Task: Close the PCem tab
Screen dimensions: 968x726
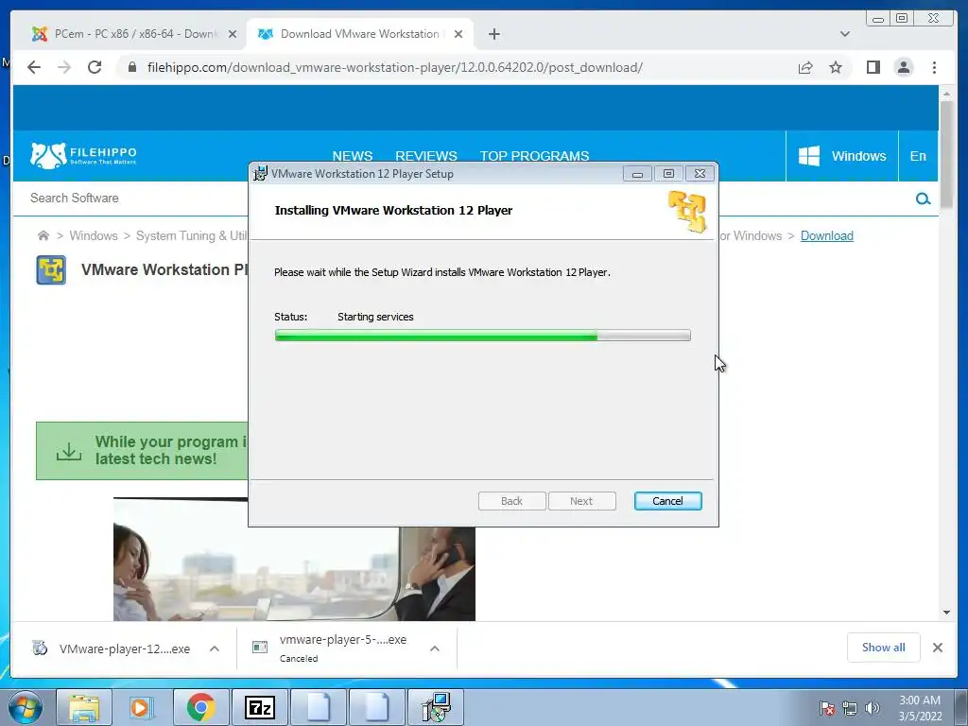Action: pyautogui.click(x=233, y=34)
